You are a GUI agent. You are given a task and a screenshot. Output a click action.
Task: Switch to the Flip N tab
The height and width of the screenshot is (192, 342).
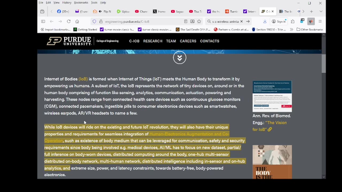click(x=102, y=11)
